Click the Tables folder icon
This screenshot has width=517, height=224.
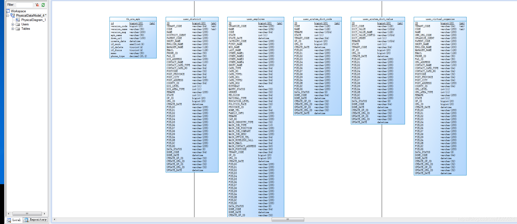(x=18, y=29)
